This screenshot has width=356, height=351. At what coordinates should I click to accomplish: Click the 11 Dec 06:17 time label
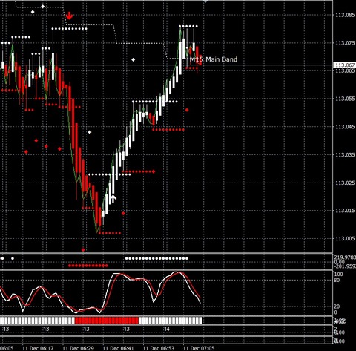click(38, 348)
